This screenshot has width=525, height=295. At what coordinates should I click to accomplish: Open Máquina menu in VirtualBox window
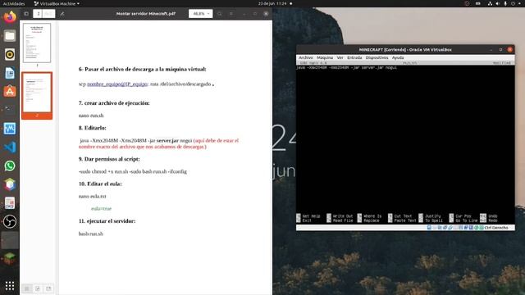tap(325, 57)
